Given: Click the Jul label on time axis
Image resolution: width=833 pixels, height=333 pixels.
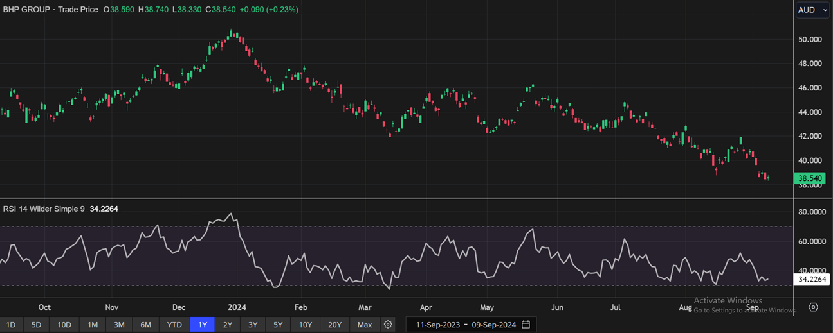Looking at the screenshot, I should pos(616,307).
